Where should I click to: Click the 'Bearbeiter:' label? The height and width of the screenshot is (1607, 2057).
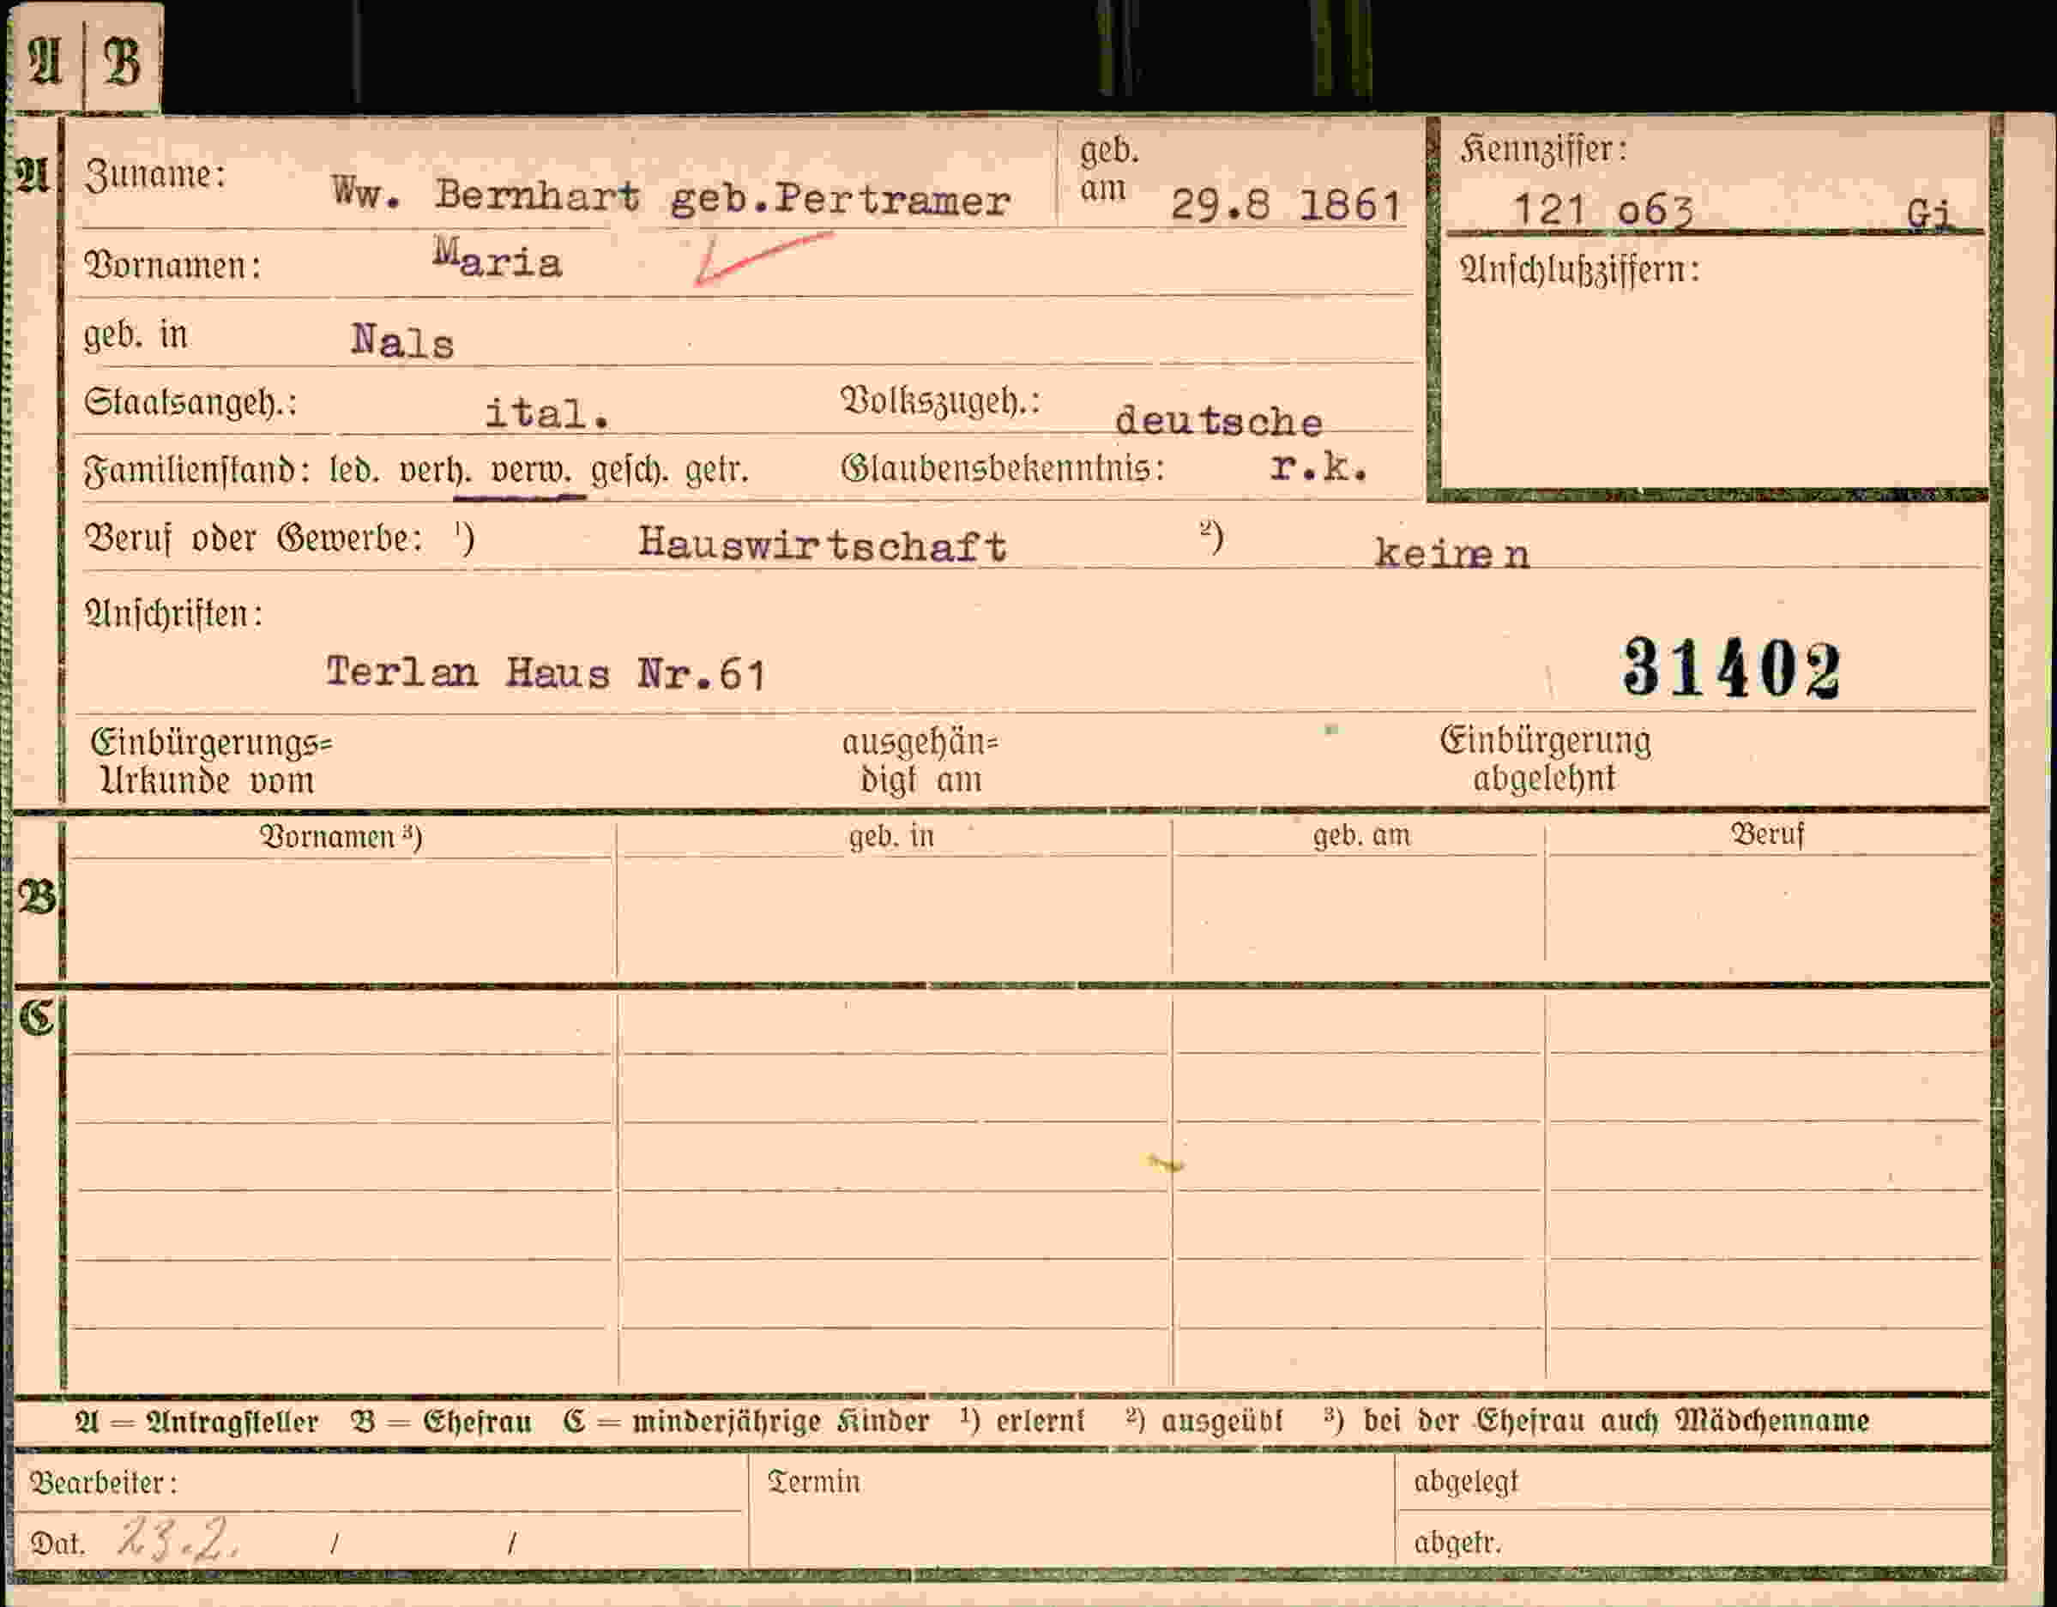(x=104, y=1483)
